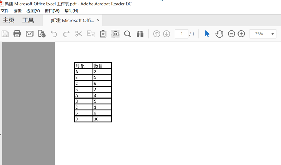Select the 新建 Microsoft Offi... document tab
This screenshot has width=281, height=165.
72,20
